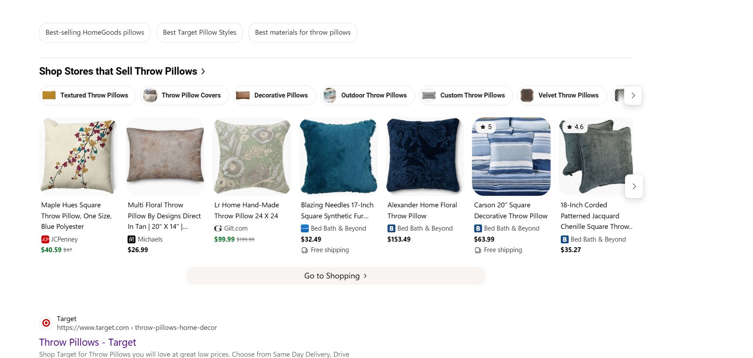
Task: Open the Maple Hues pillow thumbnail
Action: [x=78, y=156]
